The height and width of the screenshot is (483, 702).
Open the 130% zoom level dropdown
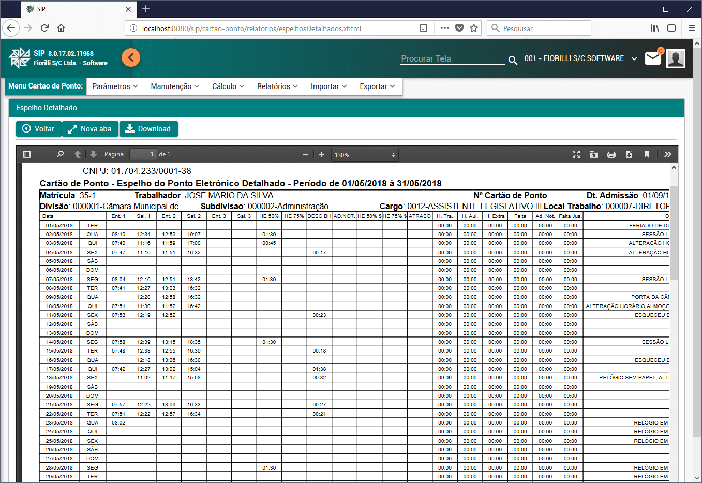[365, 155]
